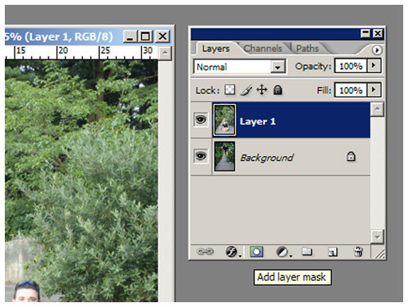408x307 pixels.
Task: Toggle lock position move icon
Action: [262, 90]
